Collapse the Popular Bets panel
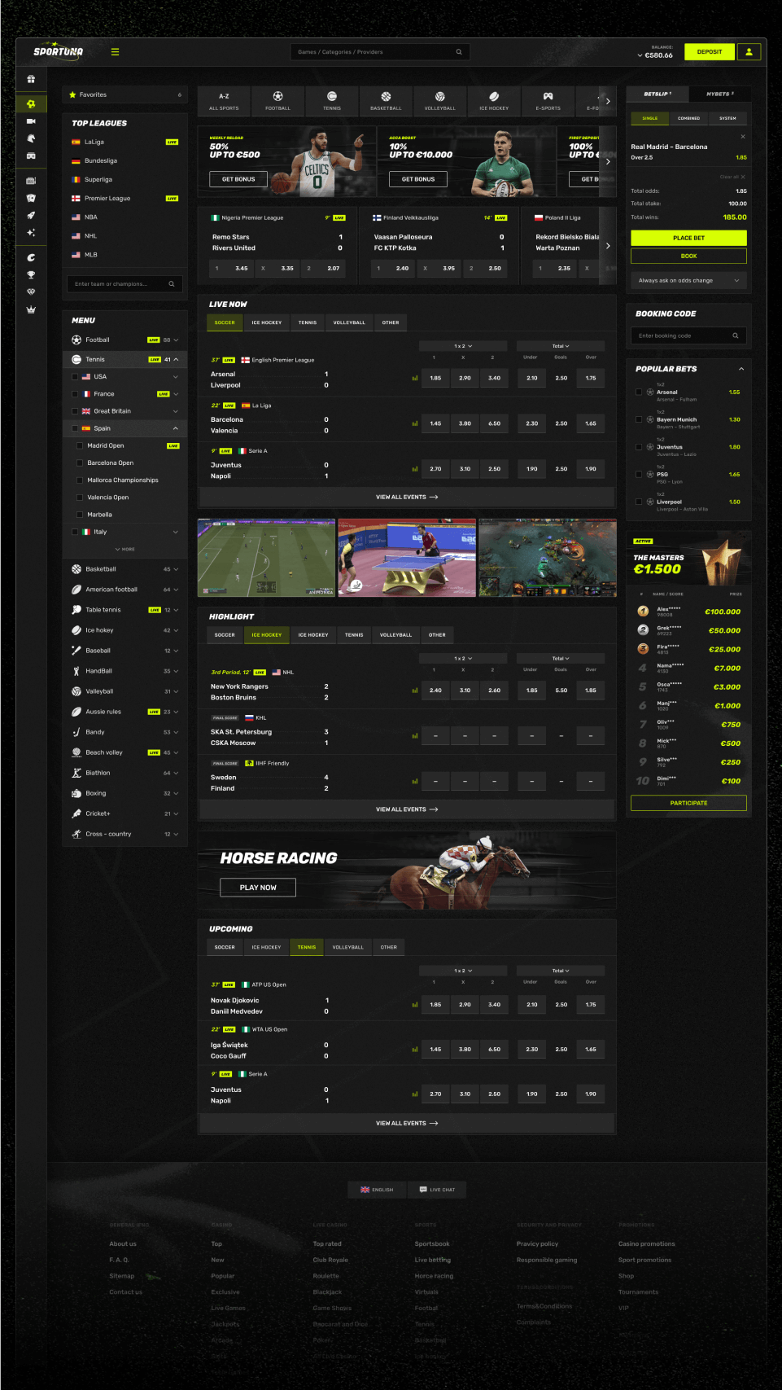The width and height of the screenshot is (782, 1390). [x=741, y=369]
